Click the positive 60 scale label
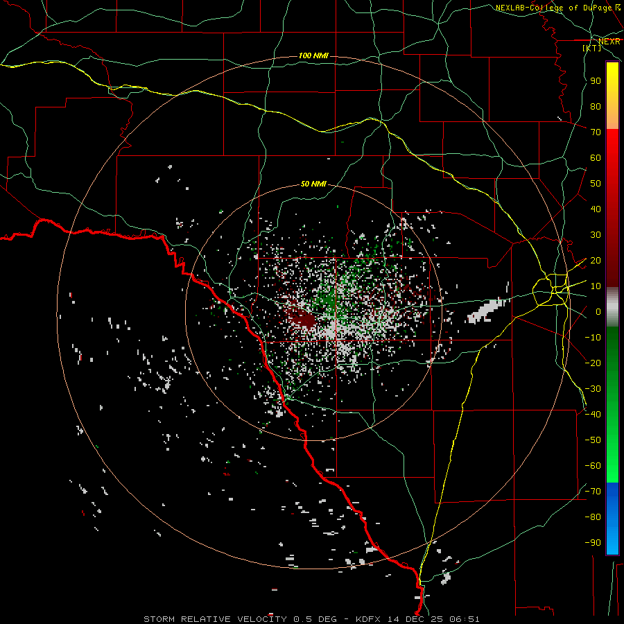 [596, 157]
